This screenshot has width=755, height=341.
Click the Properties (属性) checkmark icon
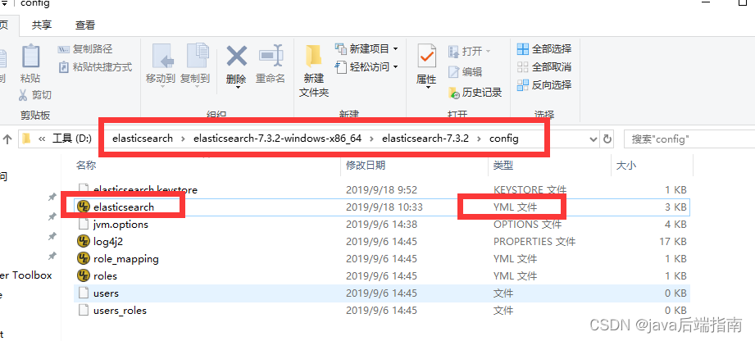(426, 57)
